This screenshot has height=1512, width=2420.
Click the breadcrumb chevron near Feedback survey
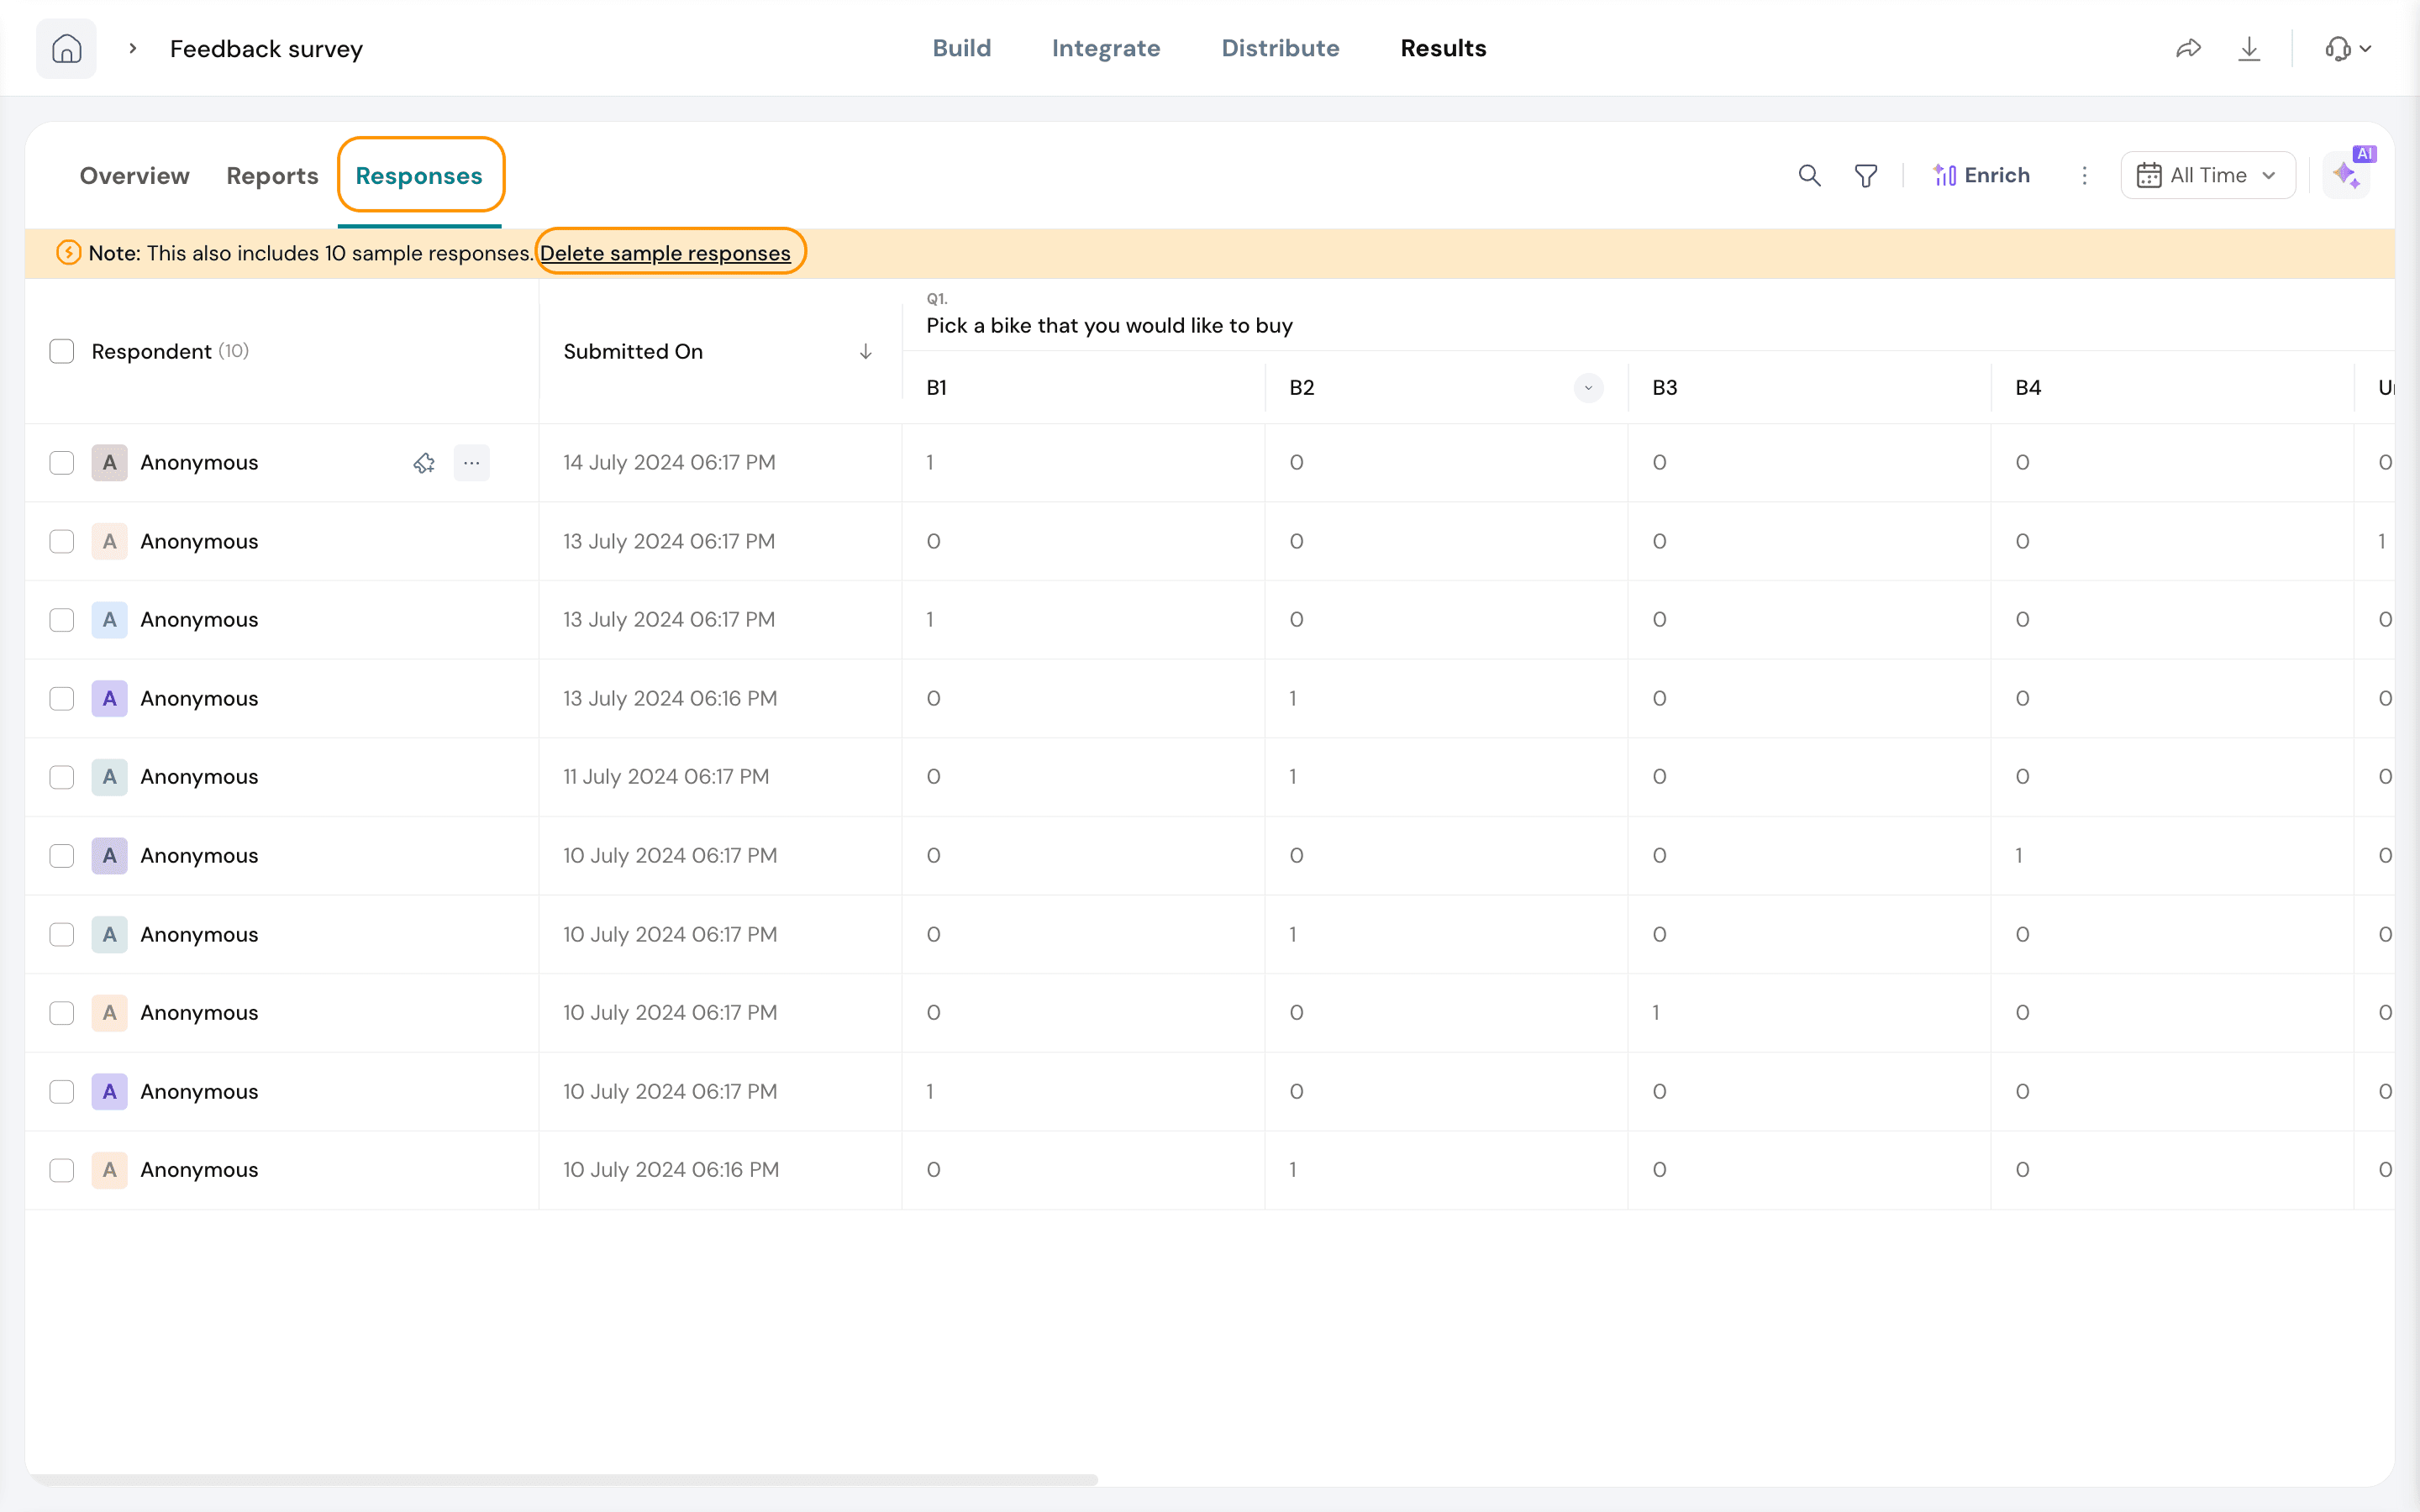click(x=132, y=48)
